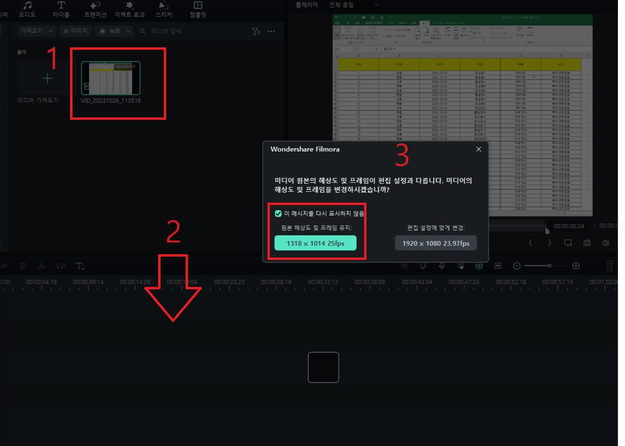Expand the 가져오기 import dropdown

pyautogui.click(x=37, y=31)
